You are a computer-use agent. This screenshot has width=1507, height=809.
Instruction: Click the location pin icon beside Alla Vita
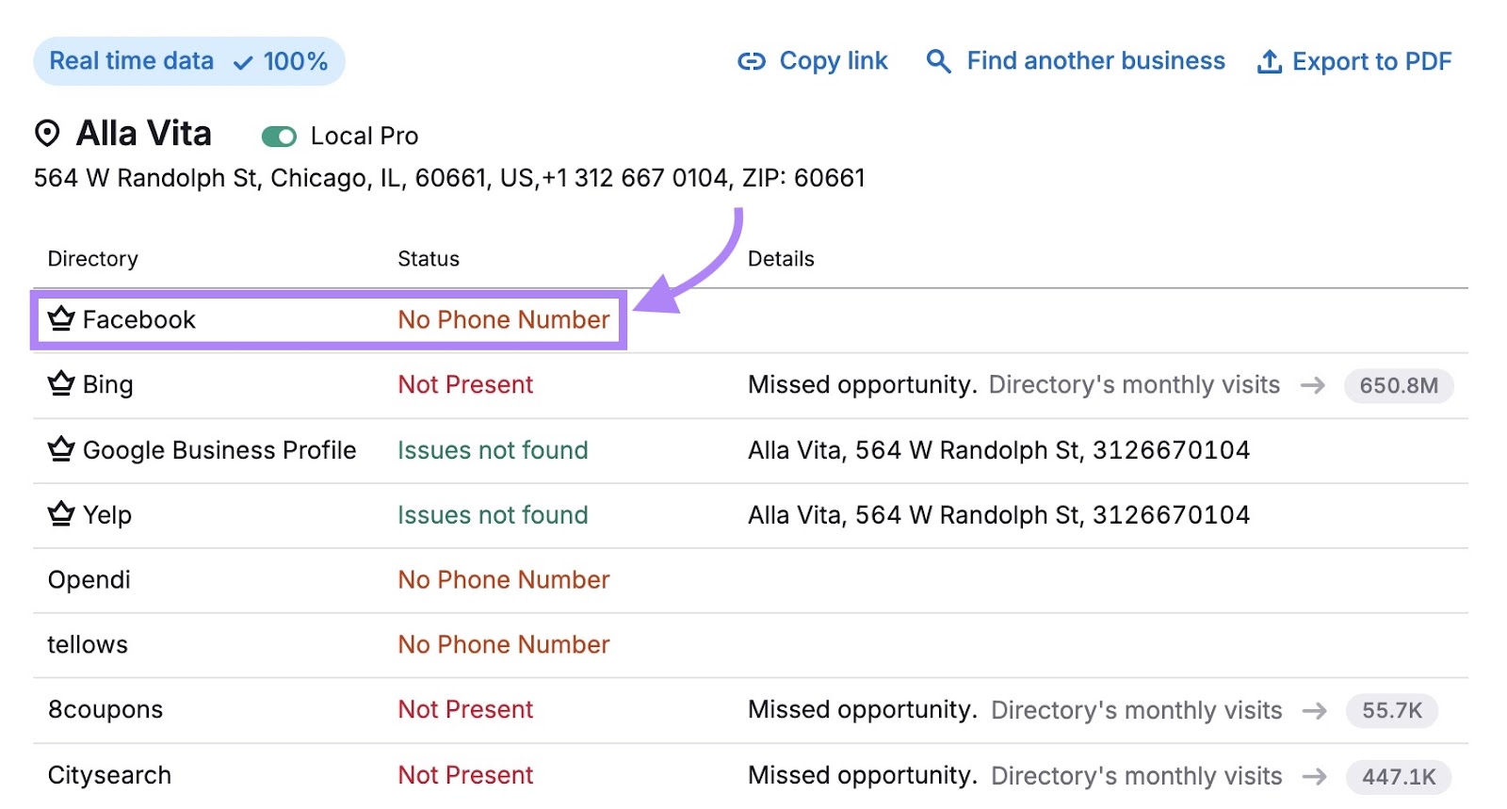47,134
